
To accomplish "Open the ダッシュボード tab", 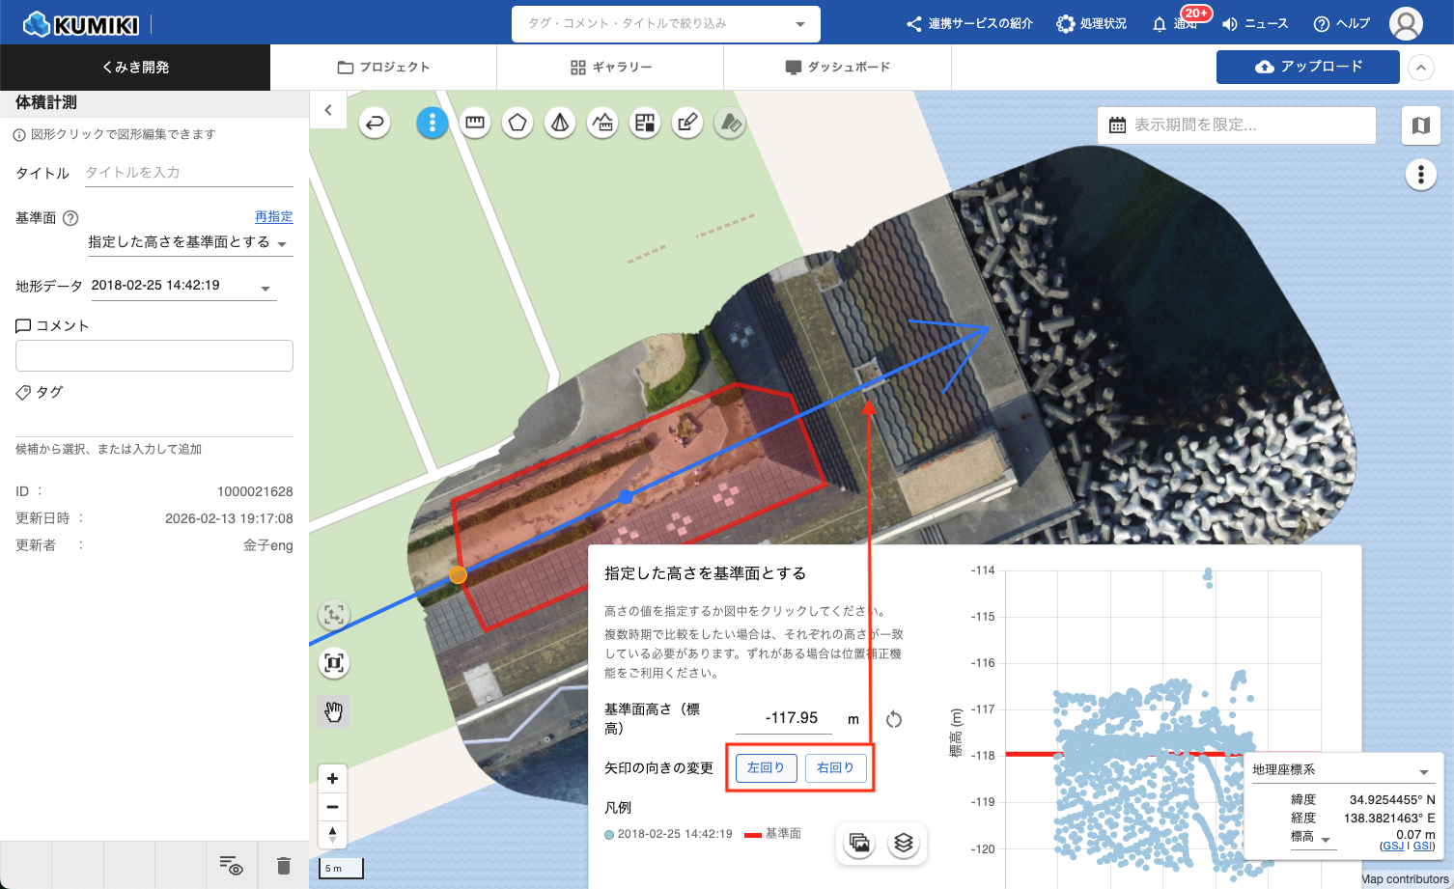I will [837, 67].
